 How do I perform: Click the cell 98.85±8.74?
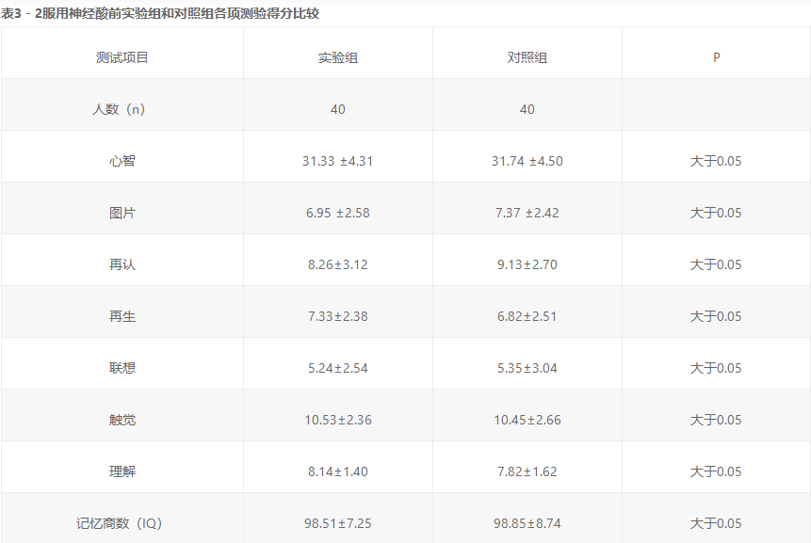pos(527,523)
